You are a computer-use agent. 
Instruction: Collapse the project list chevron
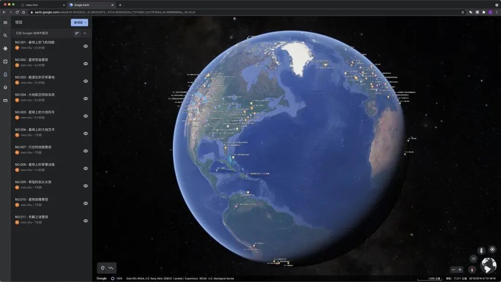pos(85,33)
